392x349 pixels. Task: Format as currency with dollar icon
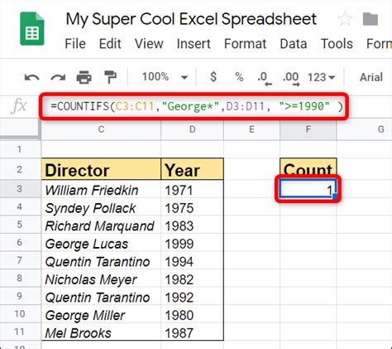tap(213, 77)
